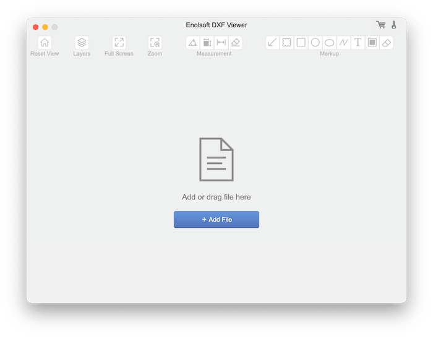Select the cloud markup tool
Viewport: 433px width, 338px height.
coord(287,43)
